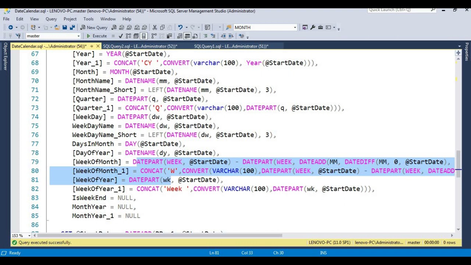Execute the query
Viewport: 471px width, 265px height.
(x=96, y=36)
